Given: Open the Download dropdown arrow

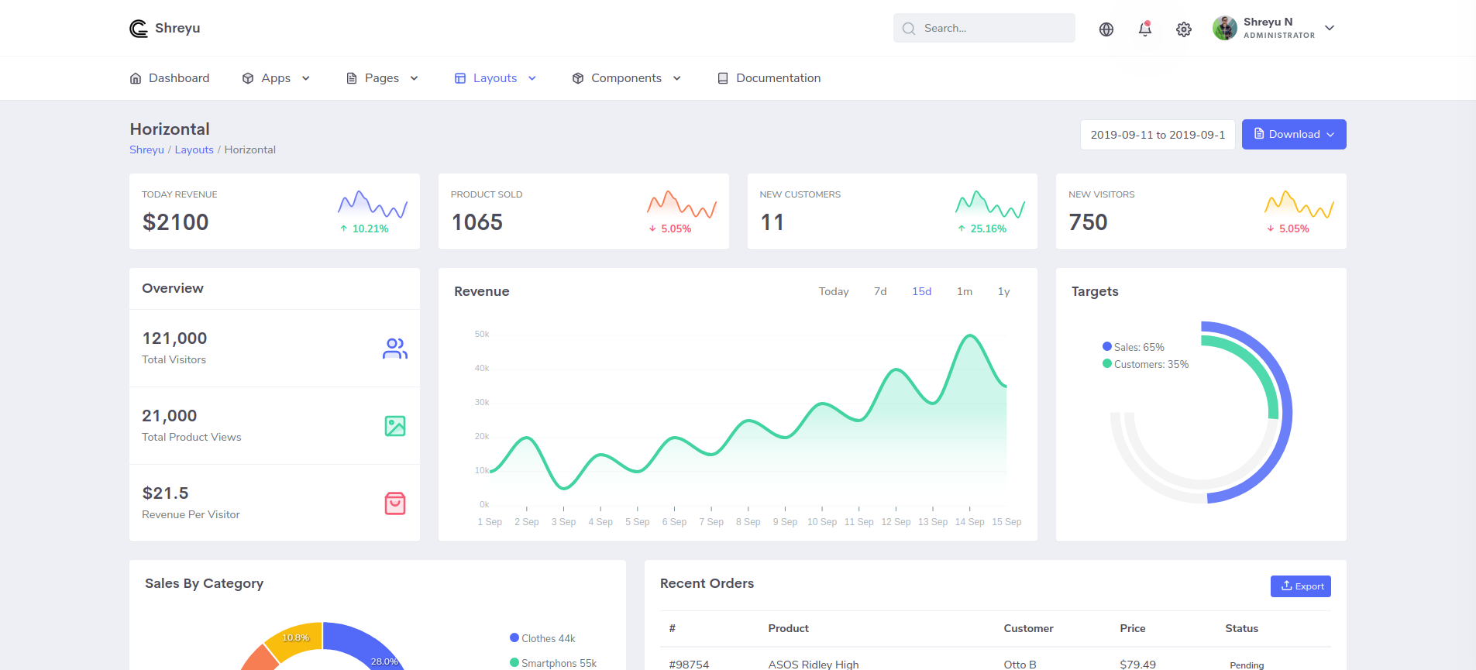Looking at the screenshot, I should click(x=1330, y=135).
